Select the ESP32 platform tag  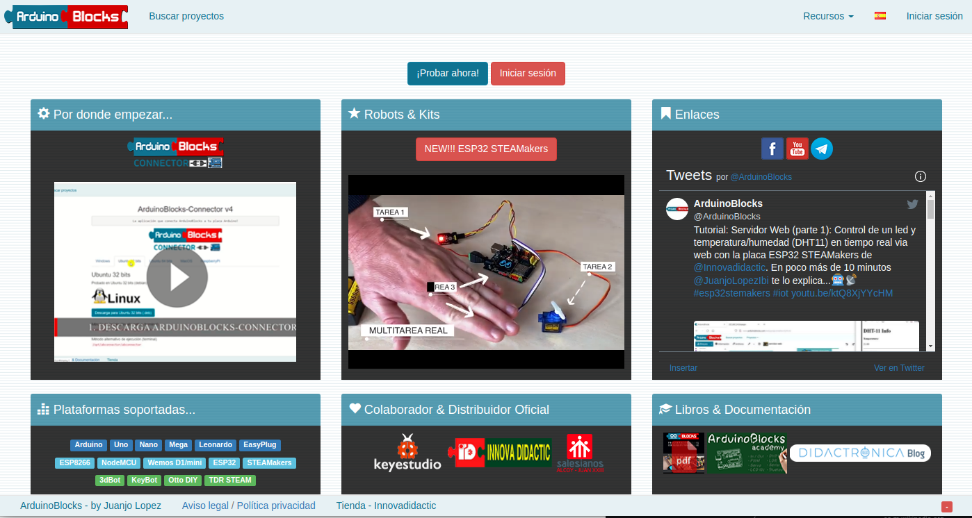[x=225, y=462]
